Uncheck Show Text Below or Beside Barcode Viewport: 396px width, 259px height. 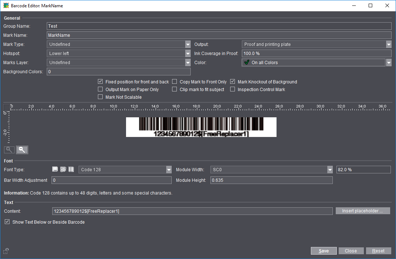point(7,222)
